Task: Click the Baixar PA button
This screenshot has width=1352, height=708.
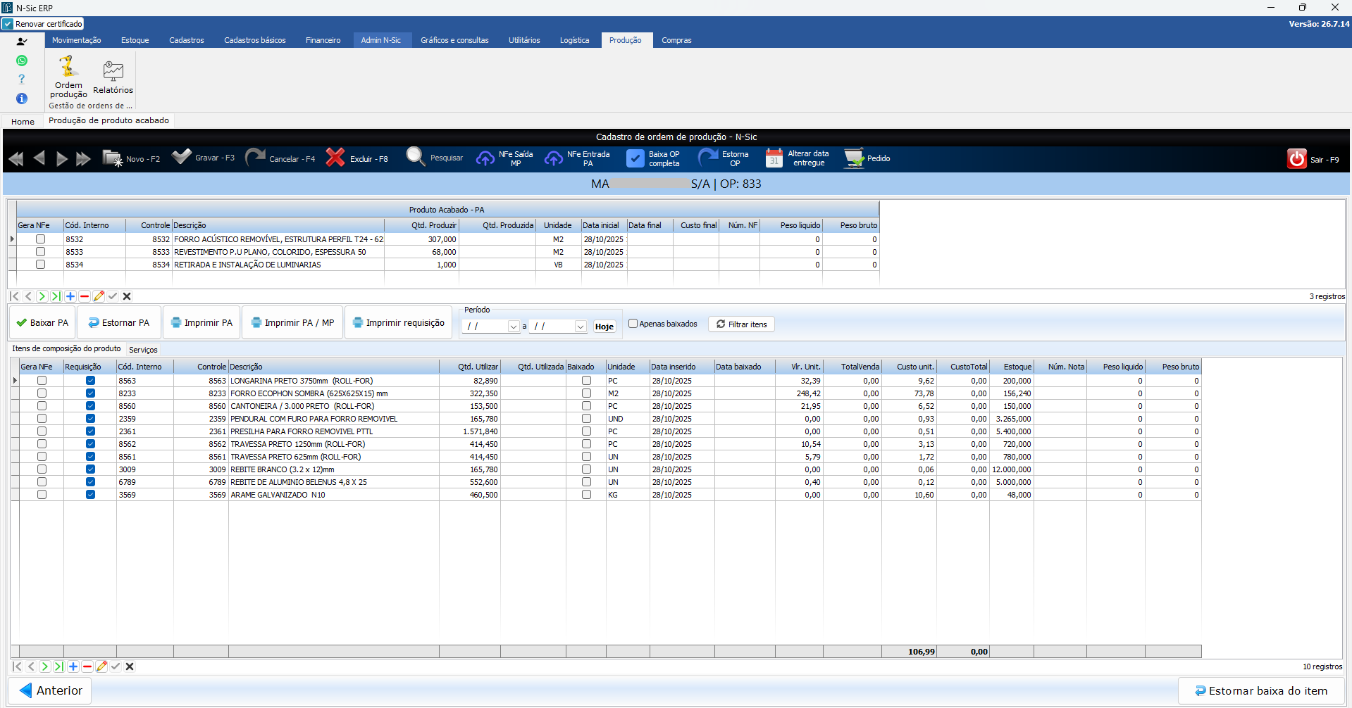Action: (x=42, y=323)
